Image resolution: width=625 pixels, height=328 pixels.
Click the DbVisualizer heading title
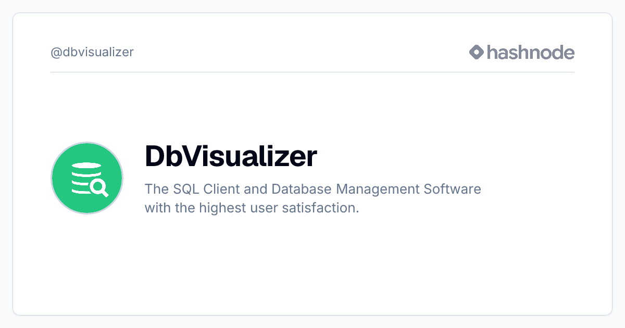click(x=231, y=156)
